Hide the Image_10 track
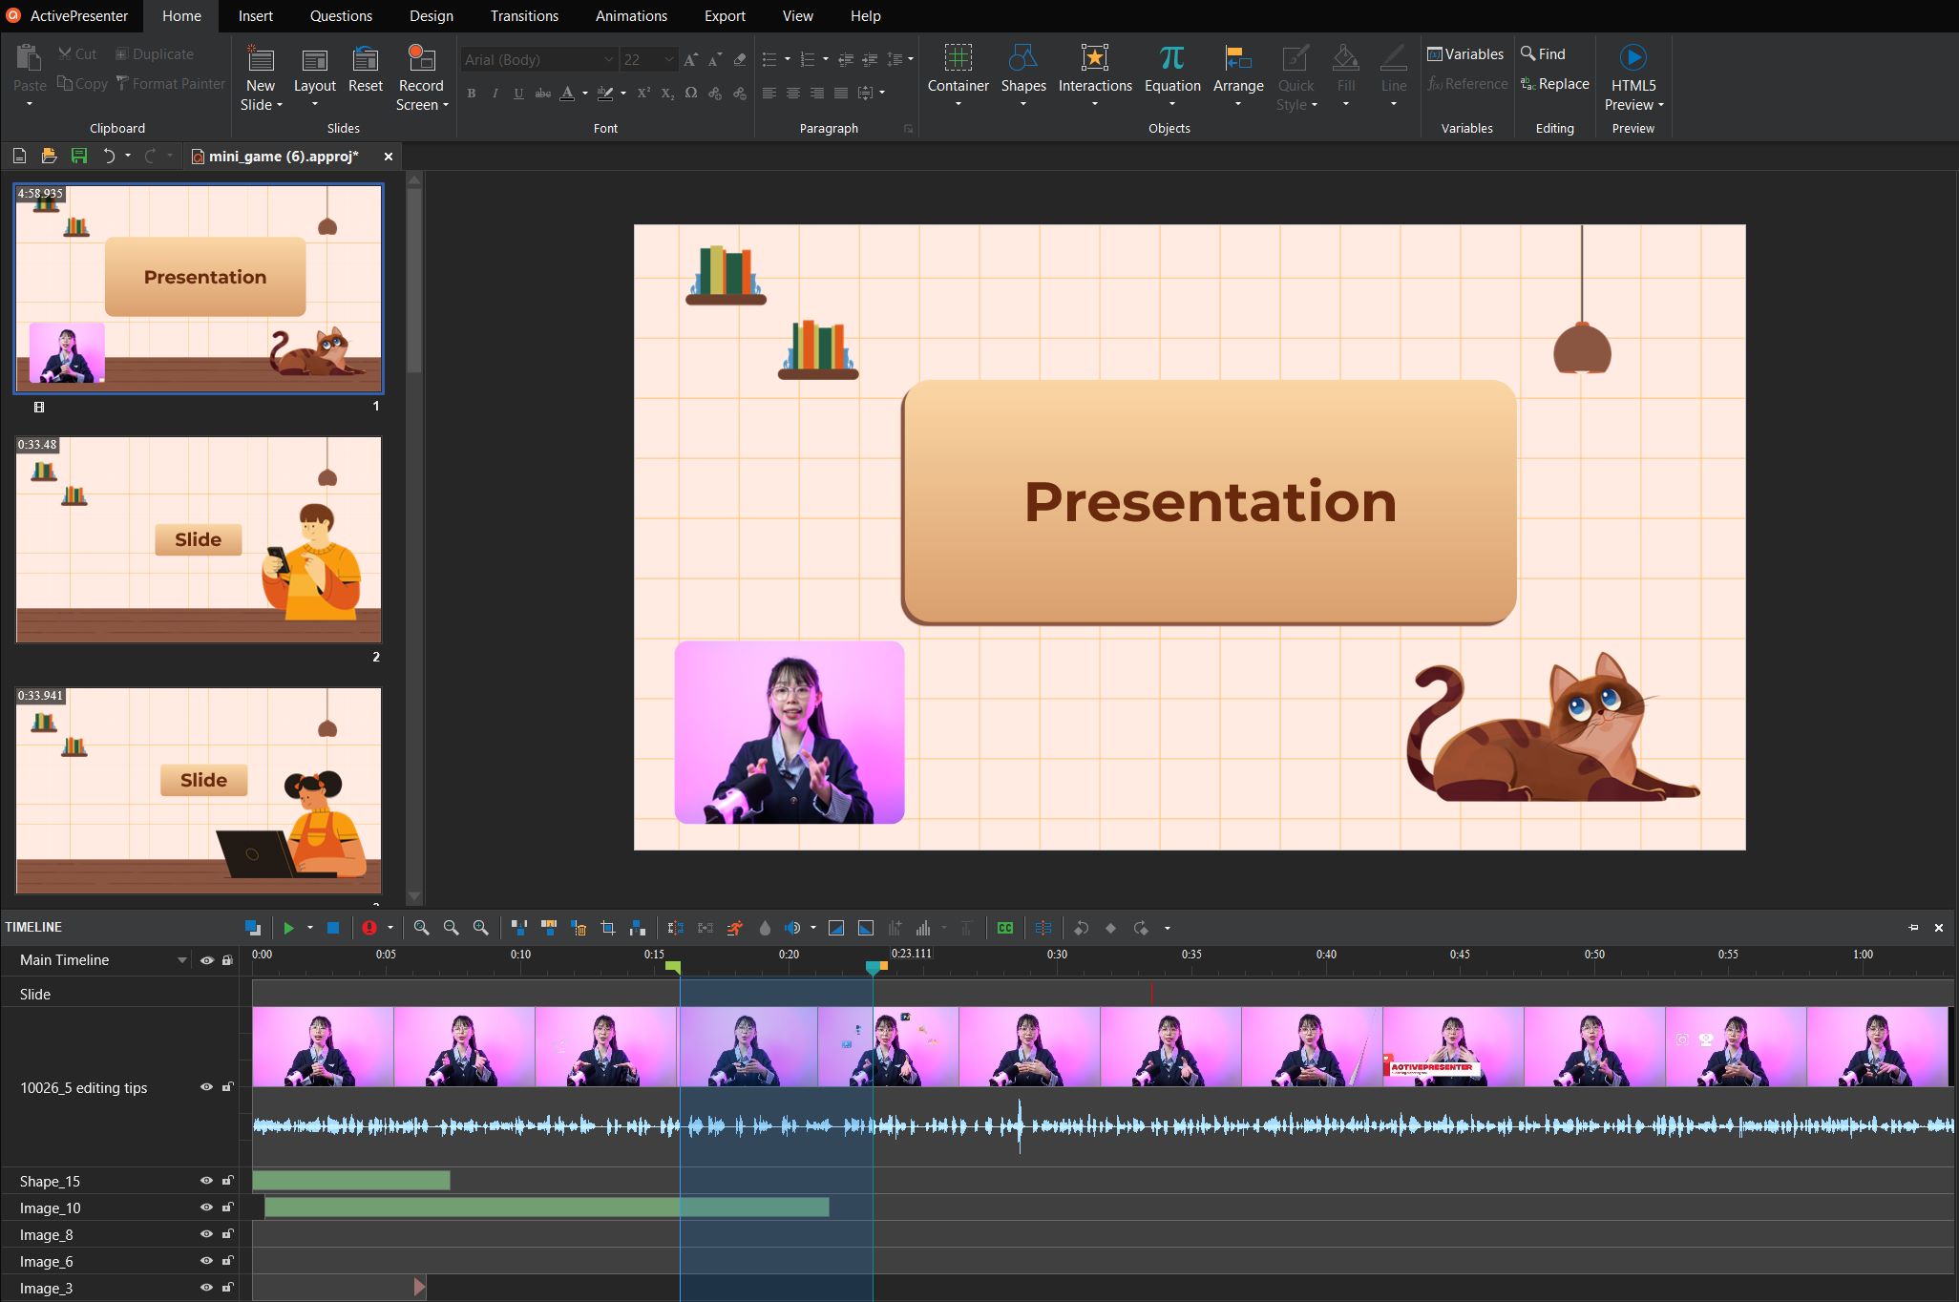The width and height of the screenshot is (1959, 1302). [206, 1207]
